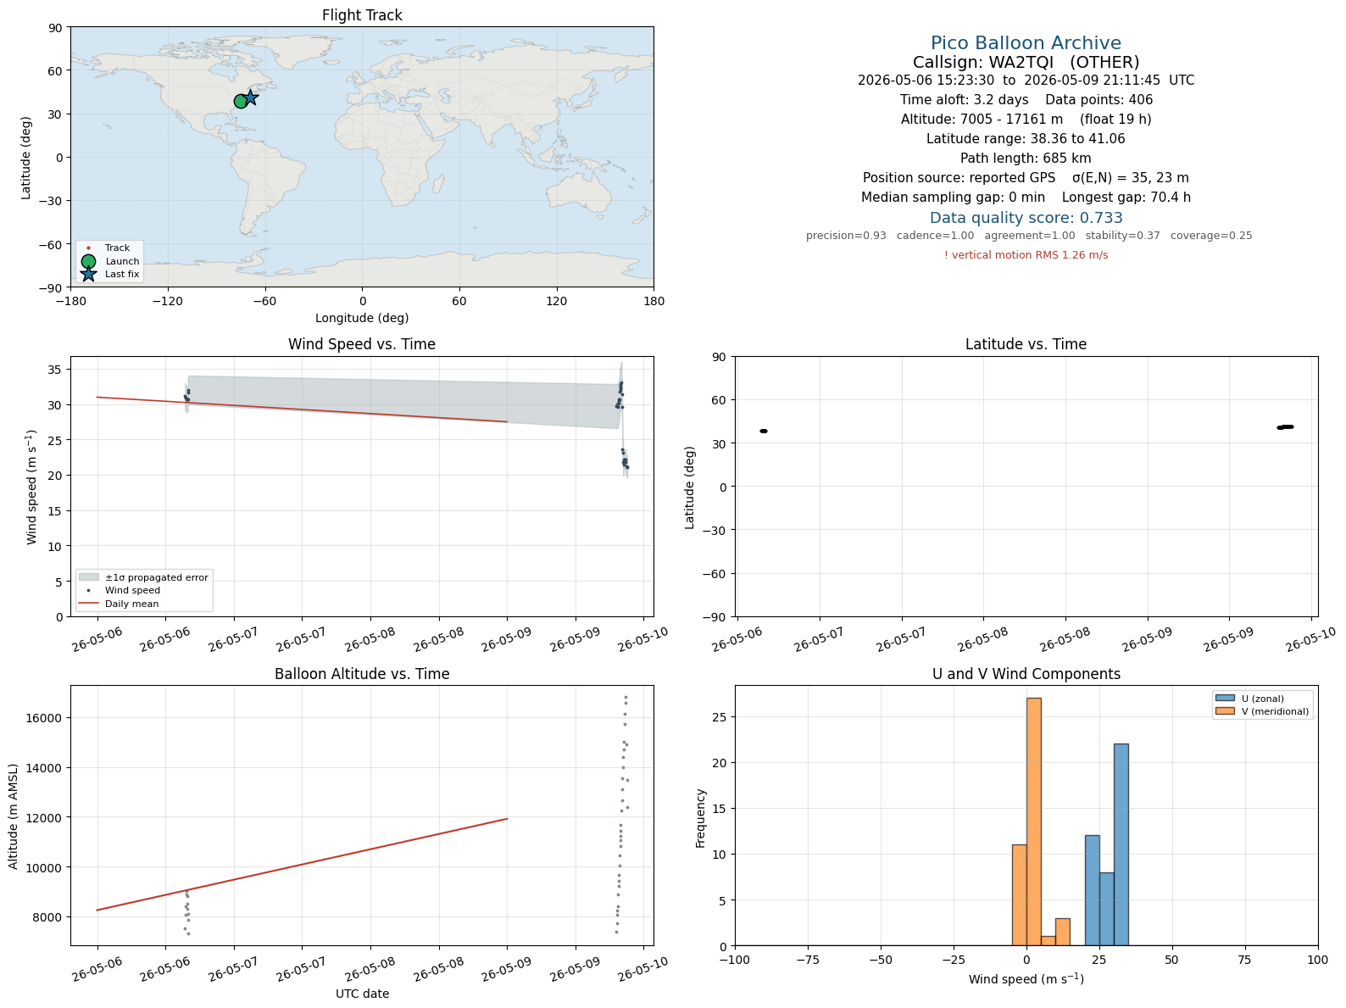Click the 'UTC date' axis label
Screen dimensions: 1346x1008
click(x=362, y=994)
